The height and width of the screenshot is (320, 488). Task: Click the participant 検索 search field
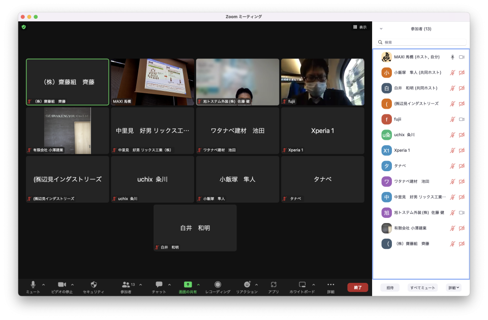(421, 42)
